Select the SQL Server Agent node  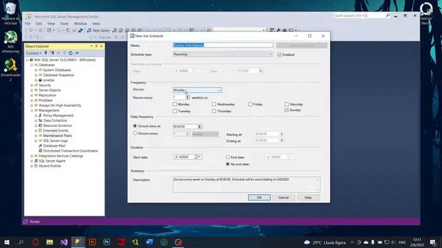[52, 161]
